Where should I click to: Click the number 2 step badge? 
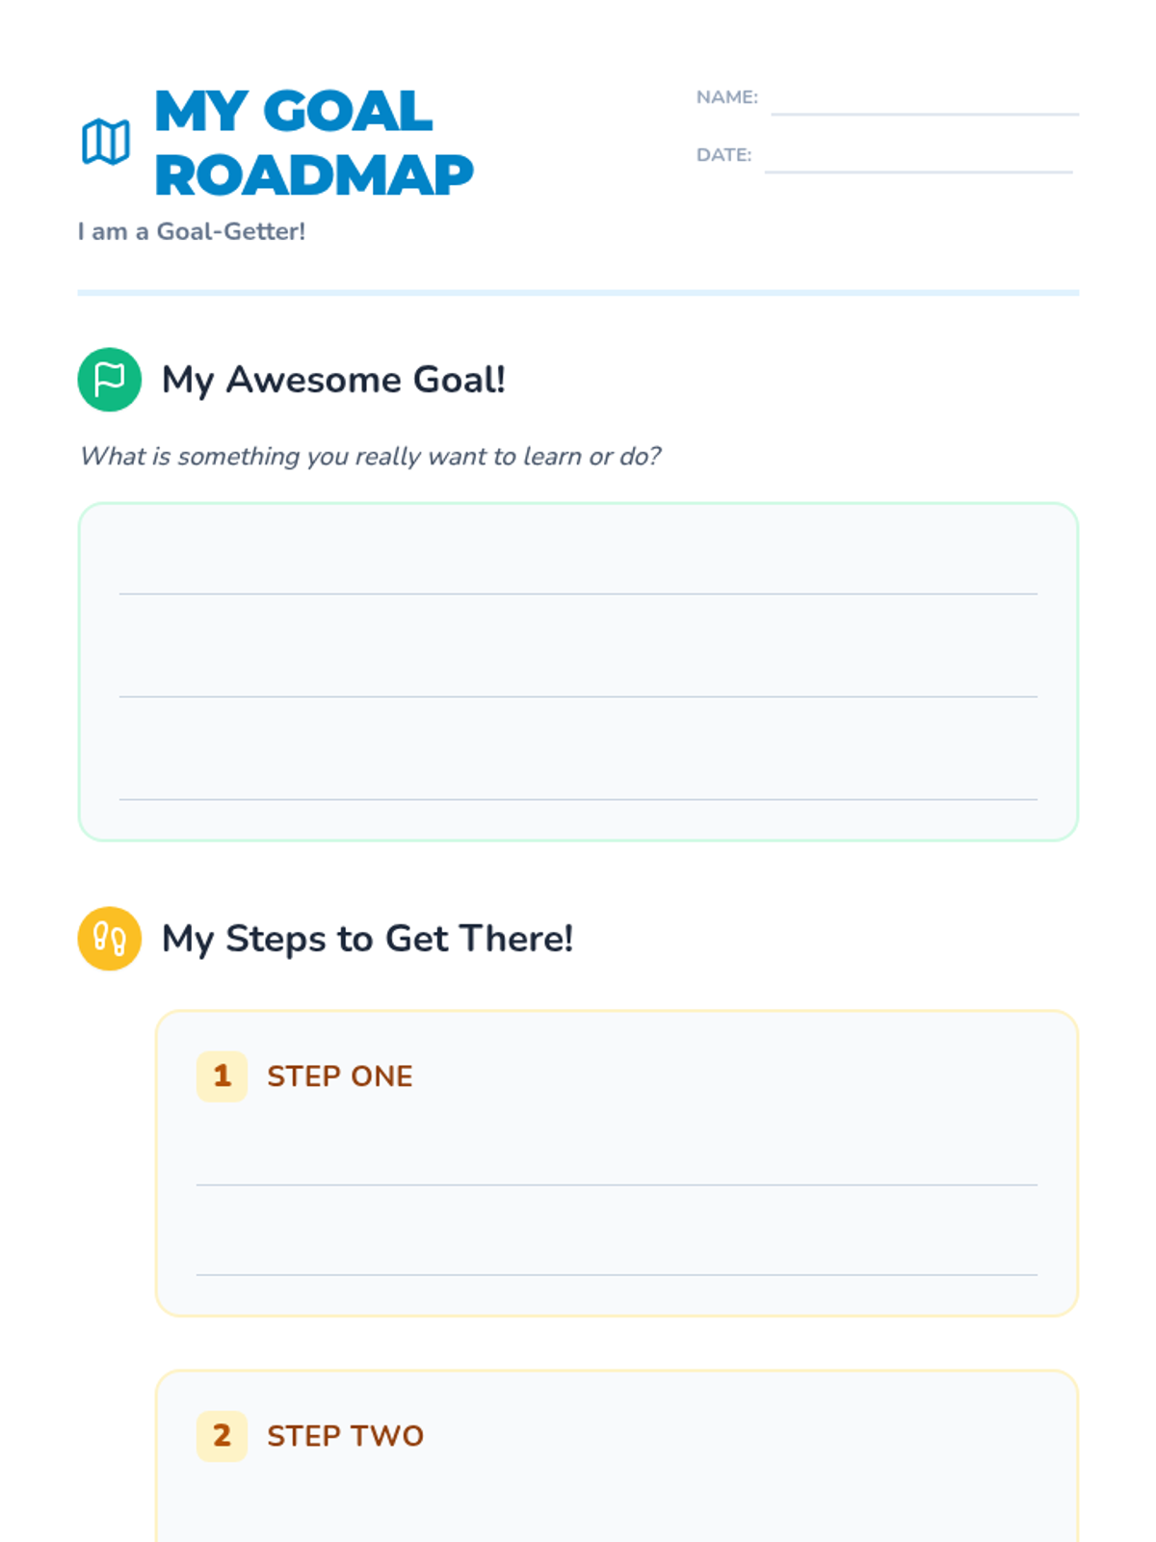[x=222, y=1436]
